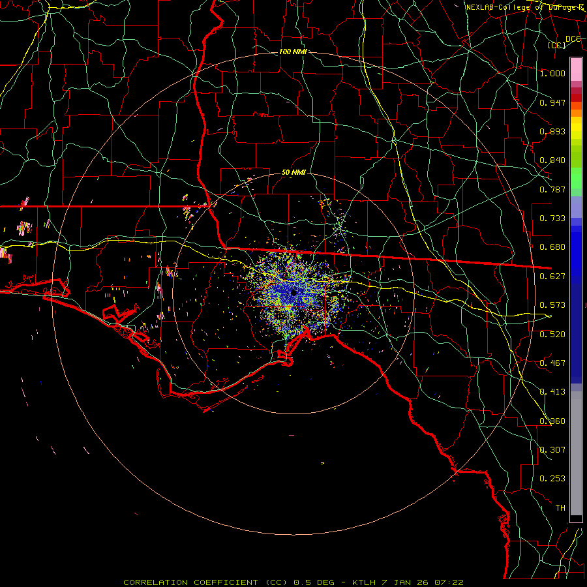This screenshot has width=587, height=587.
Task: Select the 0.840 color scale value
Action: pos(552,160)
